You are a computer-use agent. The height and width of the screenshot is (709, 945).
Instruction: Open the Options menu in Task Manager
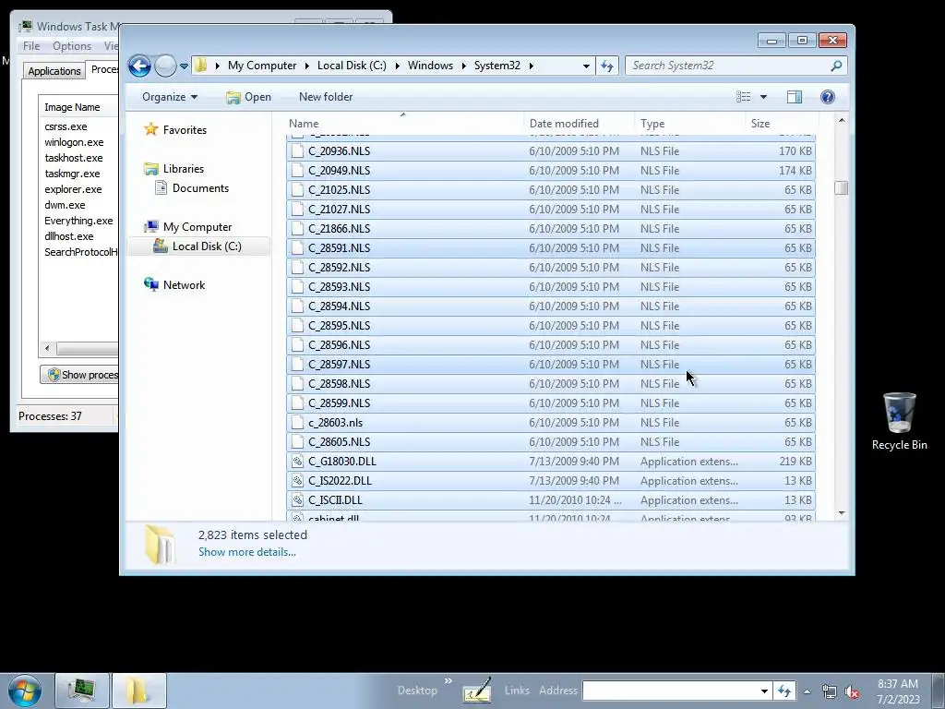point(72,46)
